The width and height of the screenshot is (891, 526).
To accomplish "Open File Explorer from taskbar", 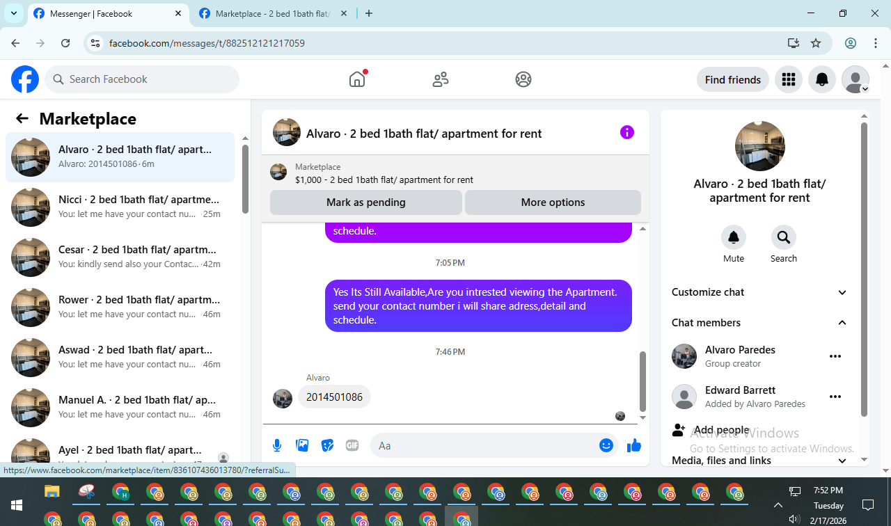I will point(52,493).
